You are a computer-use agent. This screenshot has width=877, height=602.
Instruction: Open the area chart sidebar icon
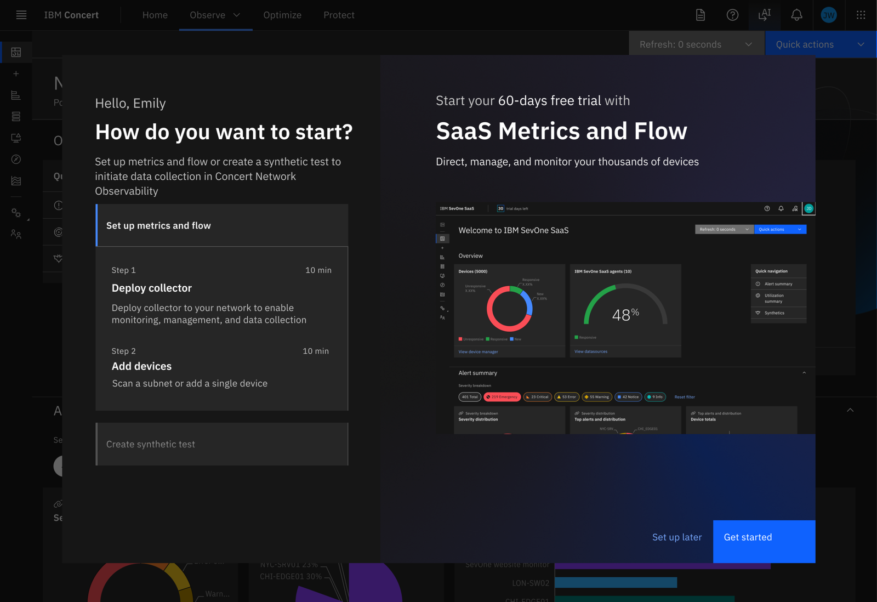(x=16, y=180)
